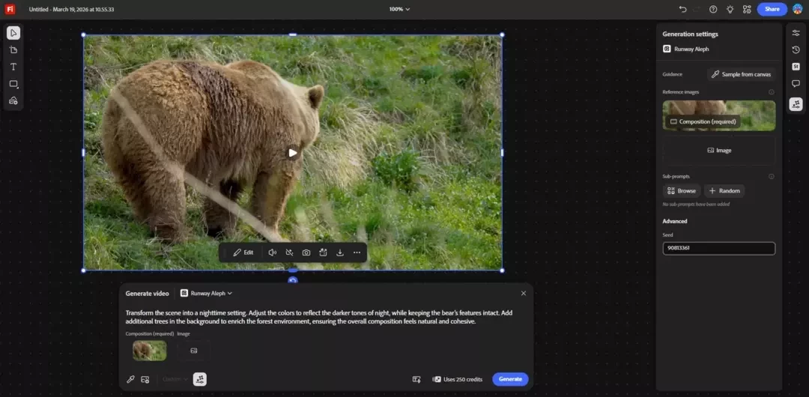The height and width of the screenshot is (397, 809).
Task: Click the lightbulb tips icon
Action: coord(730,9)
